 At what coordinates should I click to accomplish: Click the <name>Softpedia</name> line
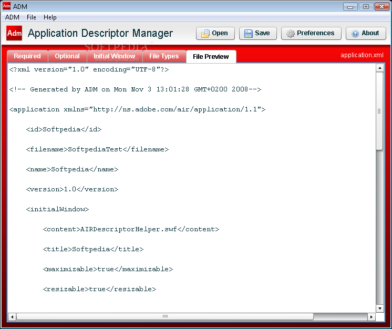point(72,170)
